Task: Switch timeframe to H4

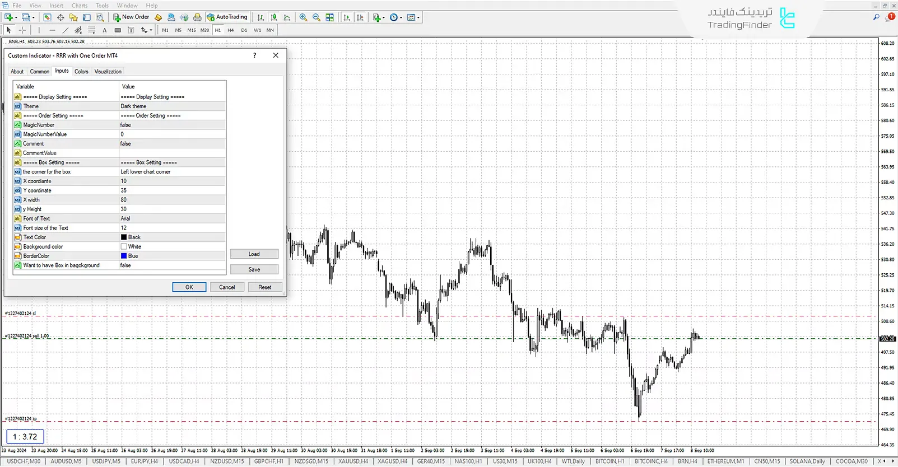Action: pyautogui.click(x=231, y=30)
